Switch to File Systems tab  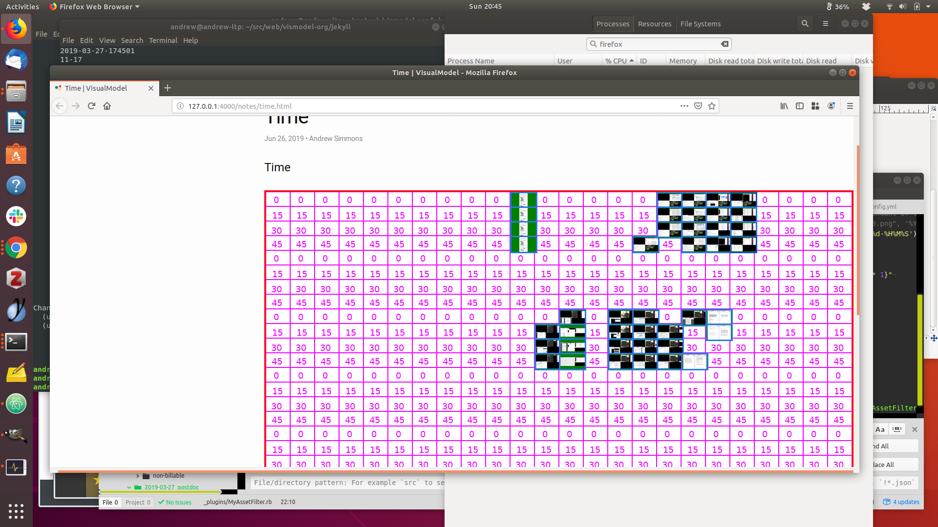point(700,24)
